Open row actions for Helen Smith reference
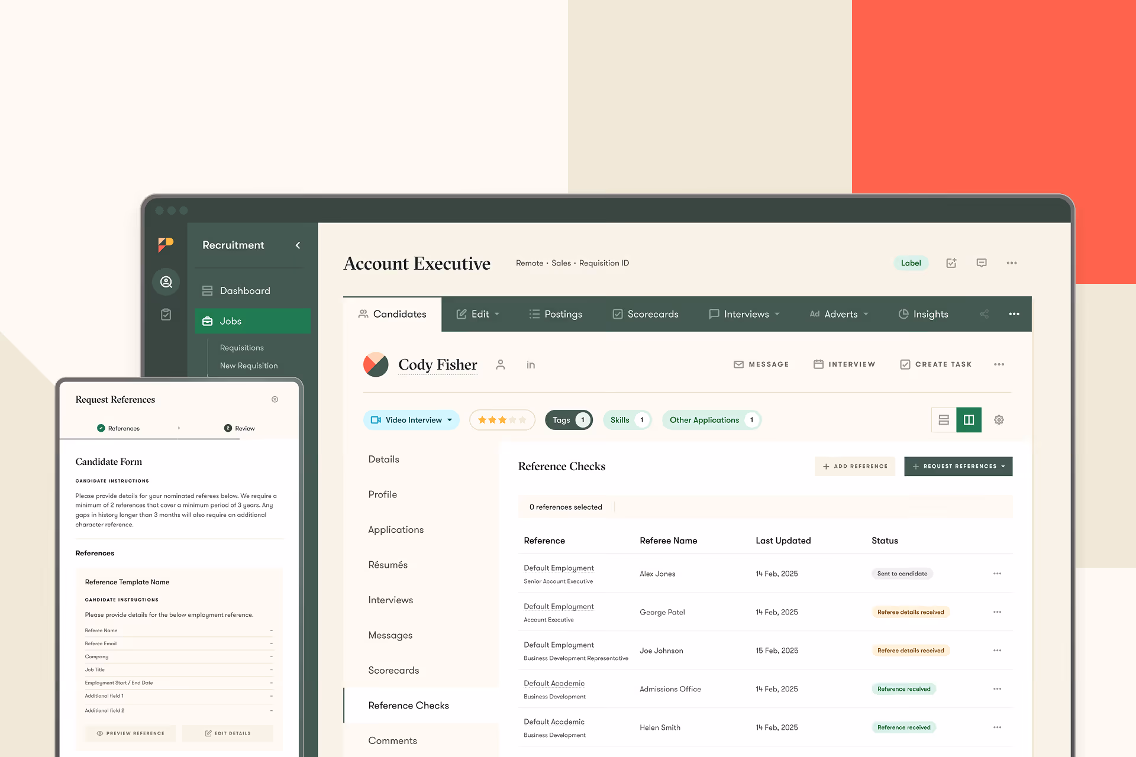This screenshot has height=757, width=1136. point(998,727)
